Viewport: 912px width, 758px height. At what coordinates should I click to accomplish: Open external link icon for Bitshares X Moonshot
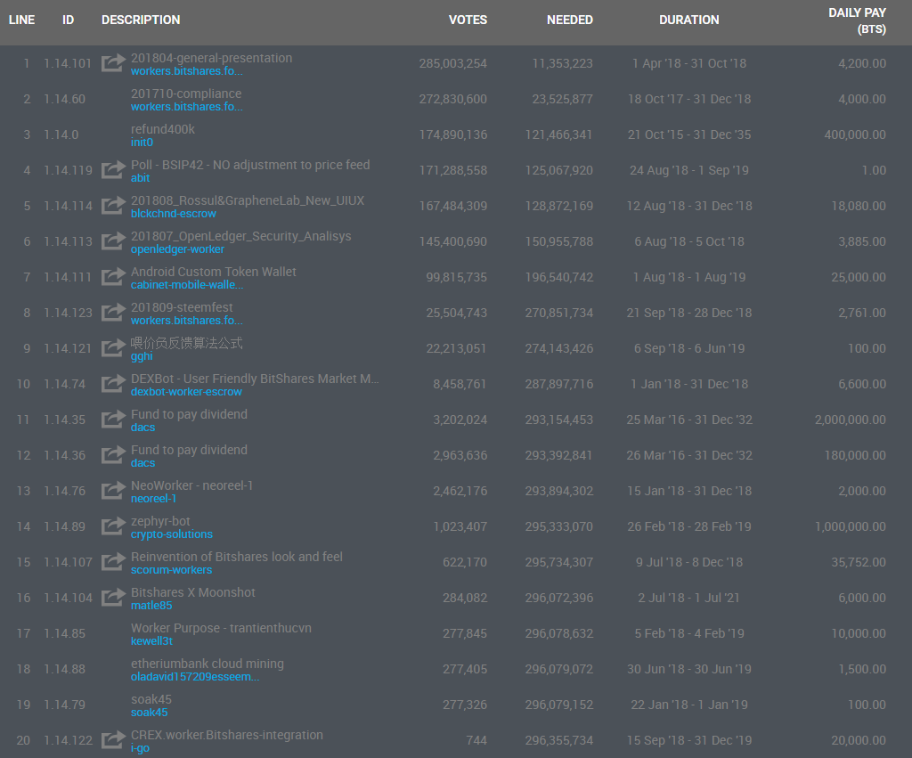point(113,597)
